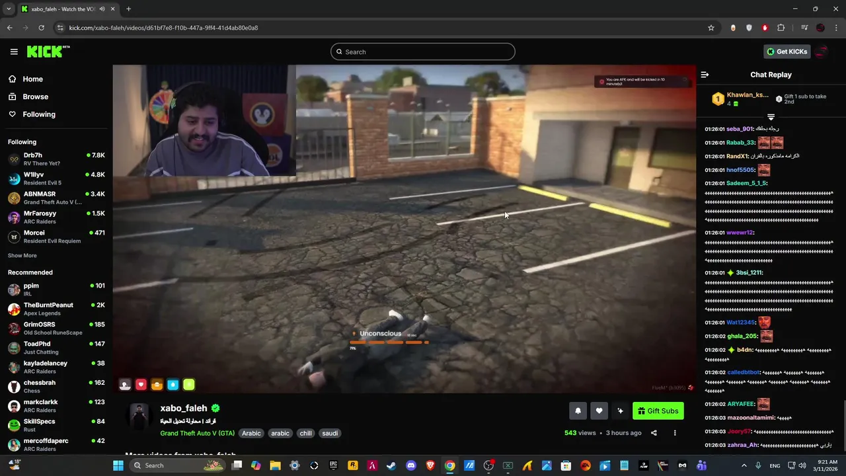The image size is (846, 476).
Task: Click the saudi tag
Action: click(330, 433)
